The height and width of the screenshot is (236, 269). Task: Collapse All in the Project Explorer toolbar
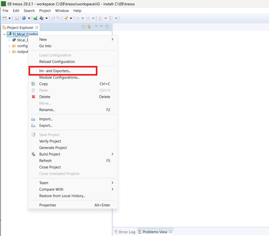[84, 27]
